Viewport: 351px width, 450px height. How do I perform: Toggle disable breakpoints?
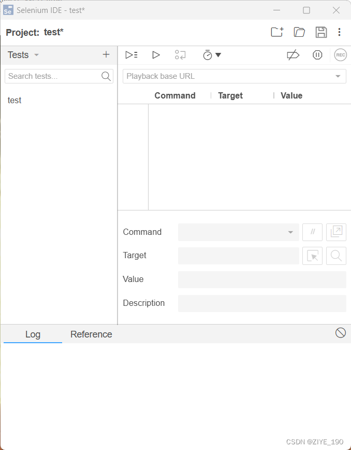293,55
